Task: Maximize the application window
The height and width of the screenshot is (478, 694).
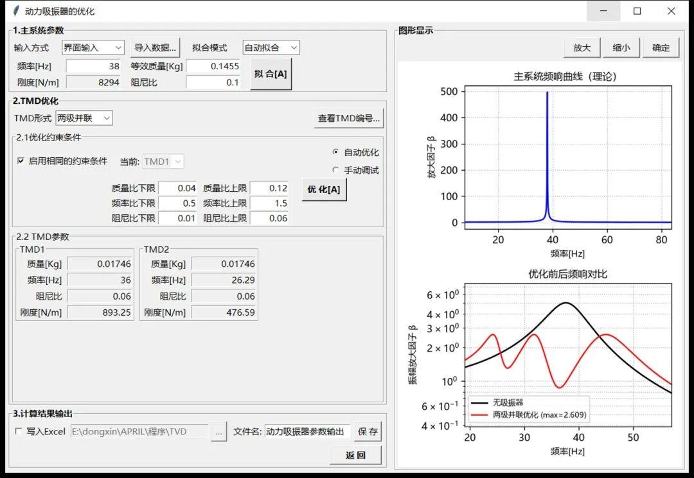Action: [637, 11]
